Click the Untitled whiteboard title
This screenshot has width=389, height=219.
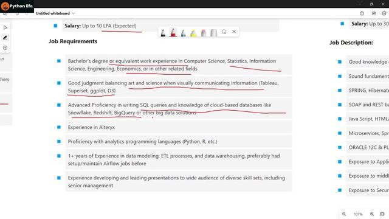coord(53,13)
